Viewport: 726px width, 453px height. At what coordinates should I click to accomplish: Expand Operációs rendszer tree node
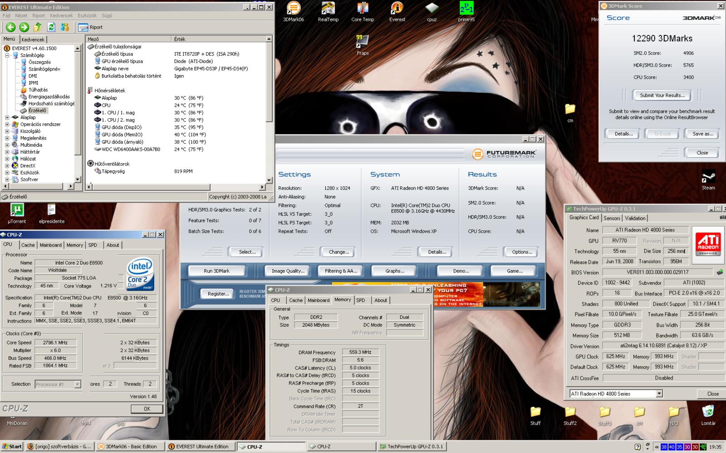[x=7, y=124]
